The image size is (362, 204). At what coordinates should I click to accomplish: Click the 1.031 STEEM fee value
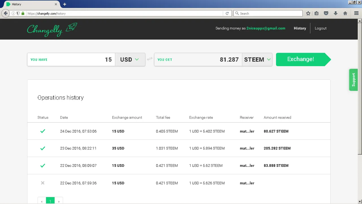click(x=167, y=148)
